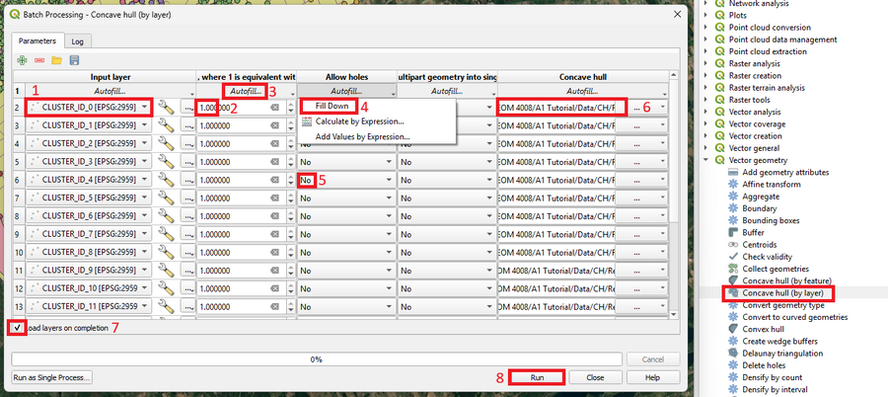Remove row with red minus icon
The height and width of the screenshot is (397, 888).
(39, 60)
